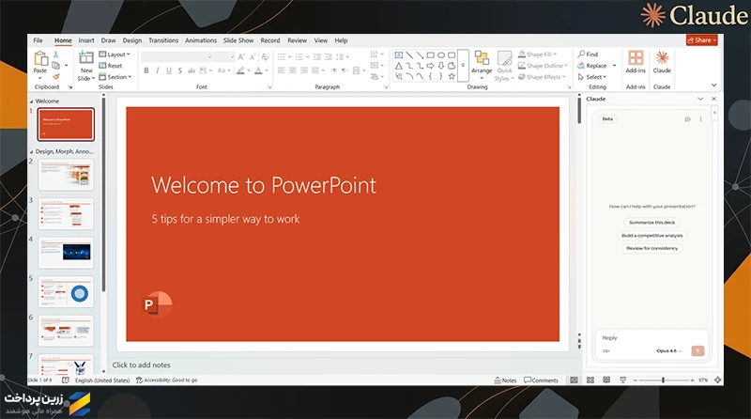This screenshot has height=419, width=751.
Task: Toggle Underline formatting
Action: click(169, 70)
